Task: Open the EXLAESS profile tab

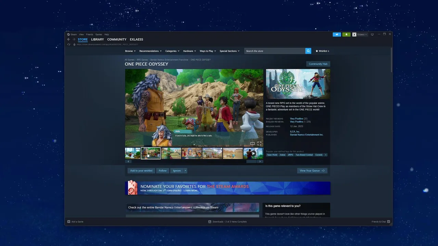Action: tap(137, 40)
